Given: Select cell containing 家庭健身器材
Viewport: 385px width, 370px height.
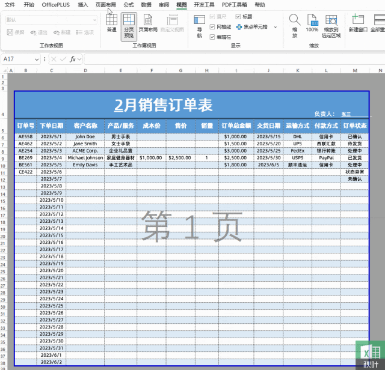Looking at the screenshot, I should click(120, 157).
